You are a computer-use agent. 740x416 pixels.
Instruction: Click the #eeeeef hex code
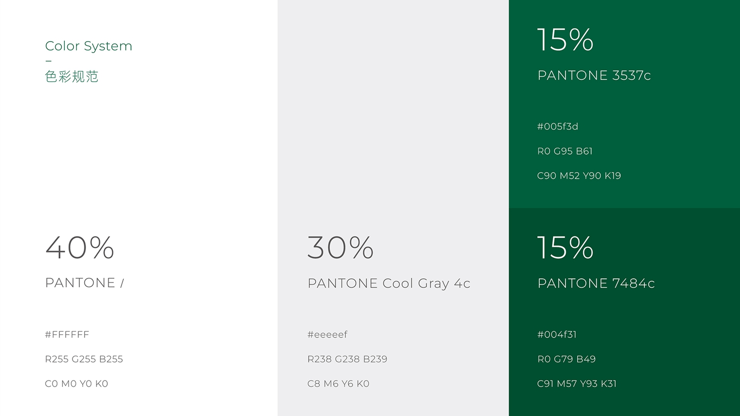(x=327, y=335)
